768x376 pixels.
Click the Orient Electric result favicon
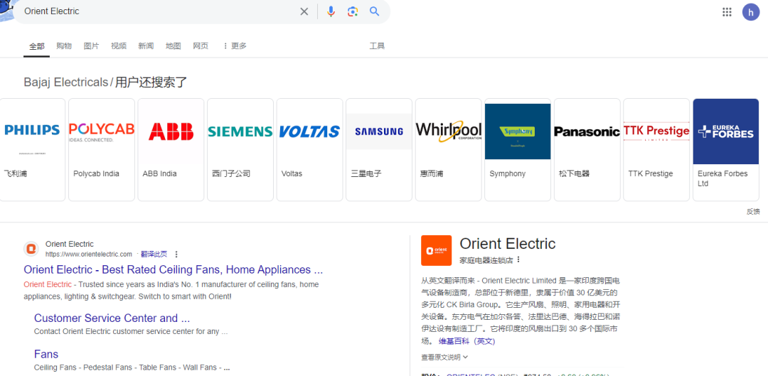(31, 249)
